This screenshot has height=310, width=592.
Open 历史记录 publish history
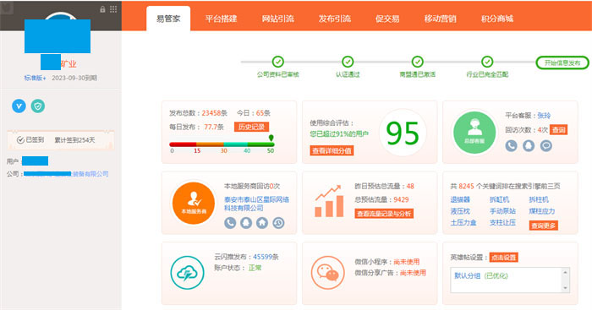pyautogui.click(x=251, y=127)
